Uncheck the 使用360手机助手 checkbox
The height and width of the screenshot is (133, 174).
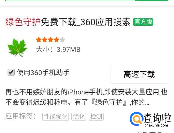(x=11, y=72)
